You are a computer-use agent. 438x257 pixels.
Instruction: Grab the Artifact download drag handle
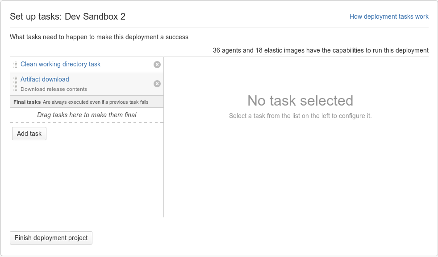point(15,84)
